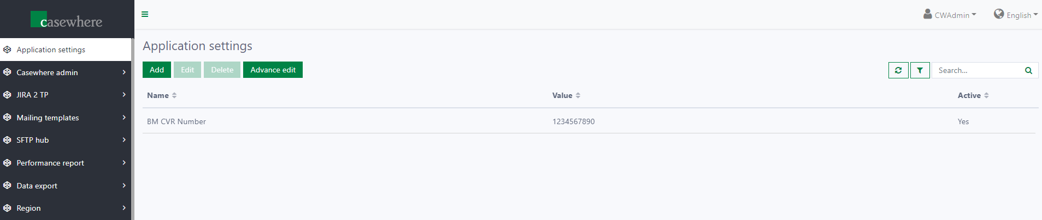Focus the Search input field

(977, 70)
